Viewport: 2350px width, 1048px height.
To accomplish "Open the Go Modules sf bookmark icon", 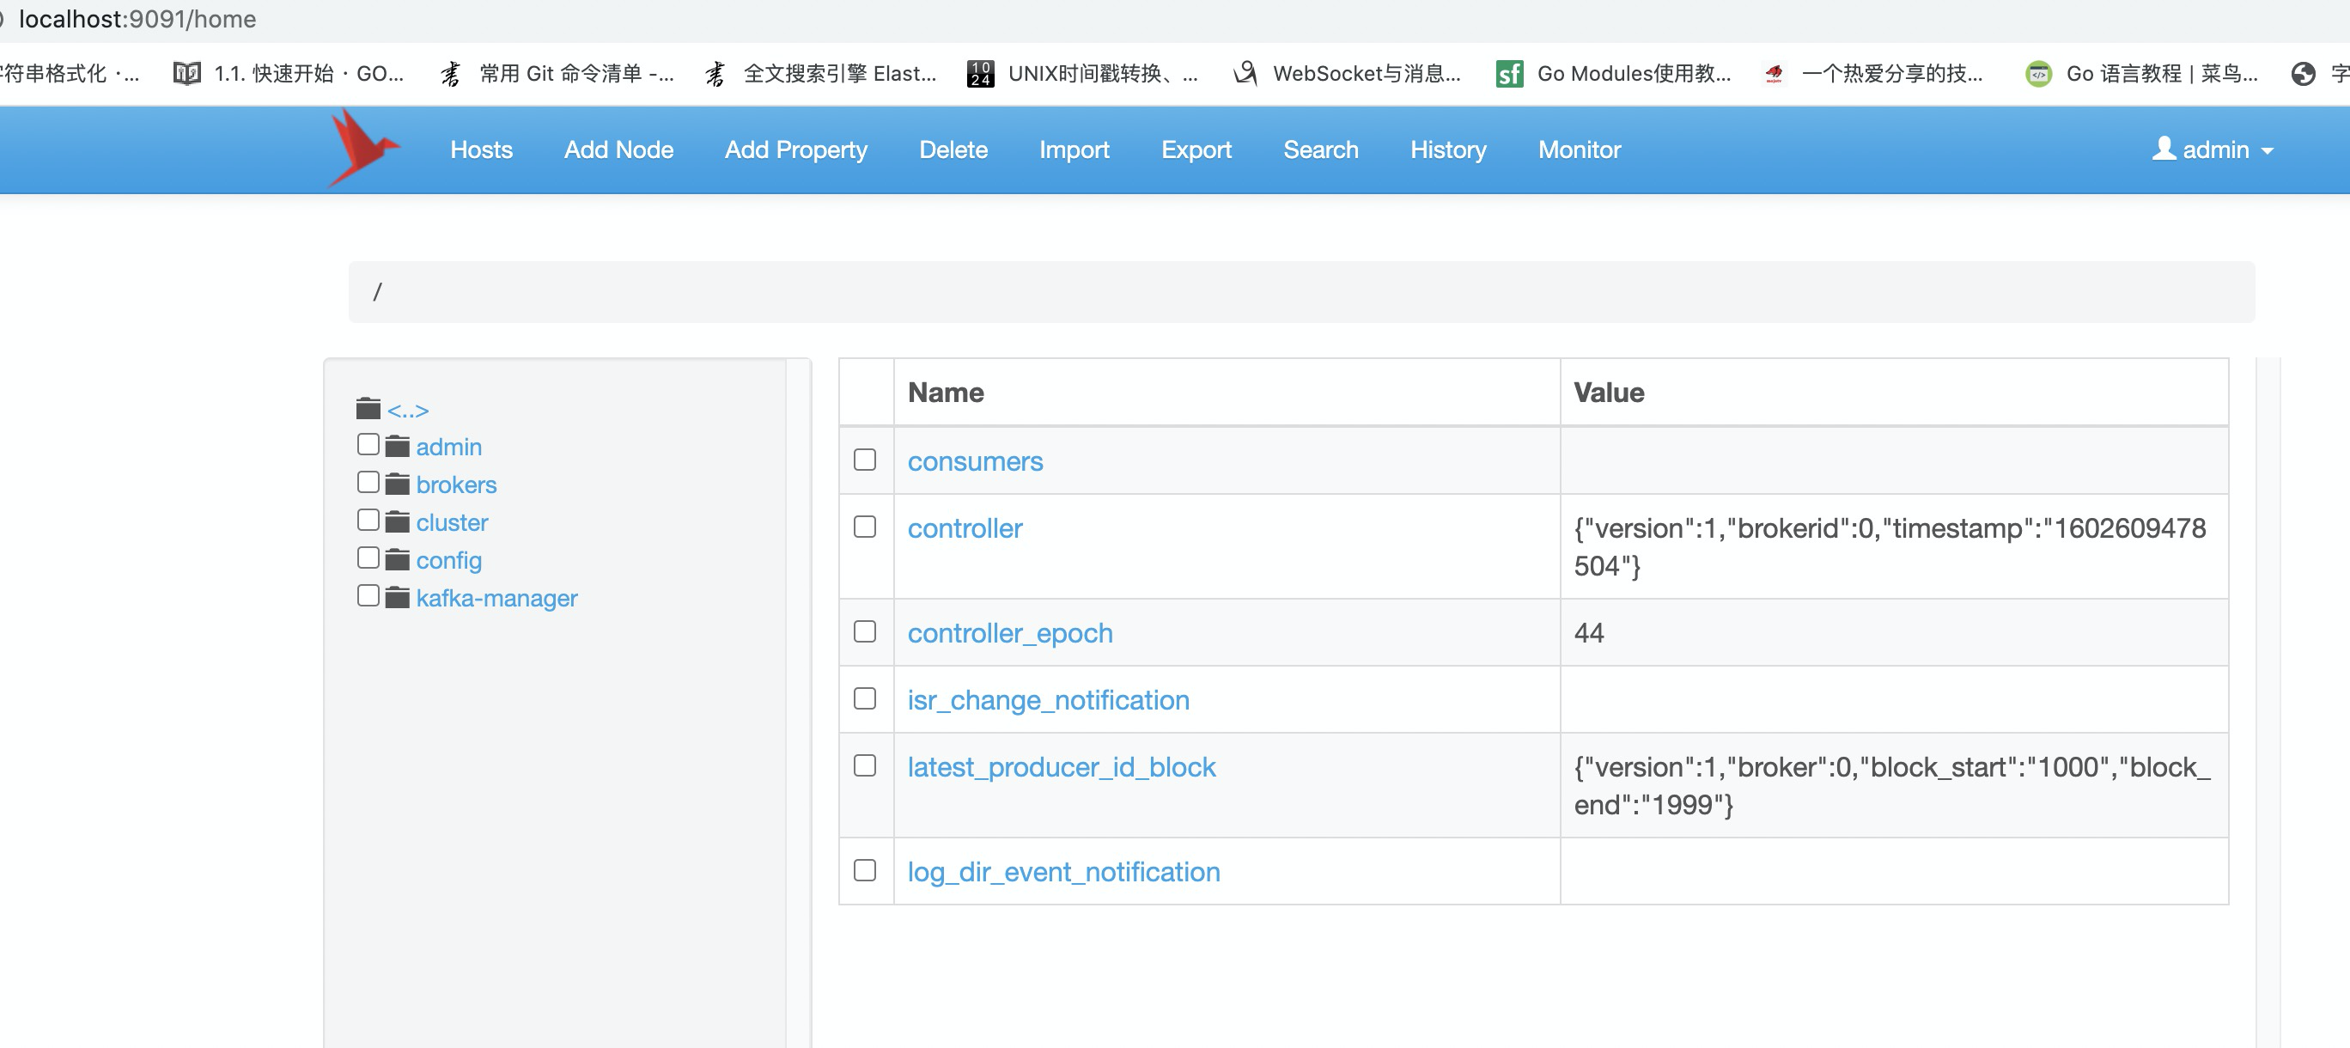I will click(1509, 74).
